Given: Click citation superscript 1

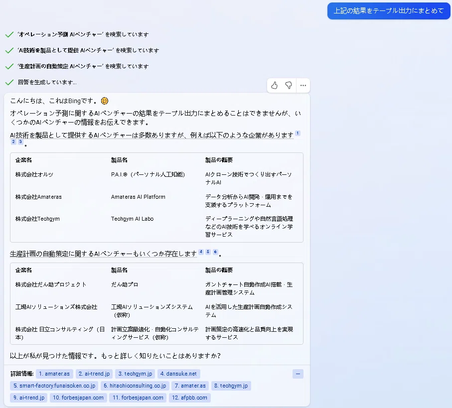Looking at the screenshot, I should coord(298,133).
